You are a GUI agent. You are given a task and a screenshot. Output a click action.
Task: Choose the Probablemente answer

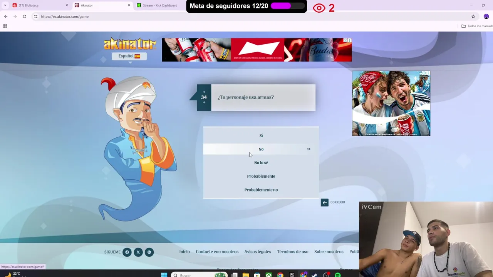261,176
